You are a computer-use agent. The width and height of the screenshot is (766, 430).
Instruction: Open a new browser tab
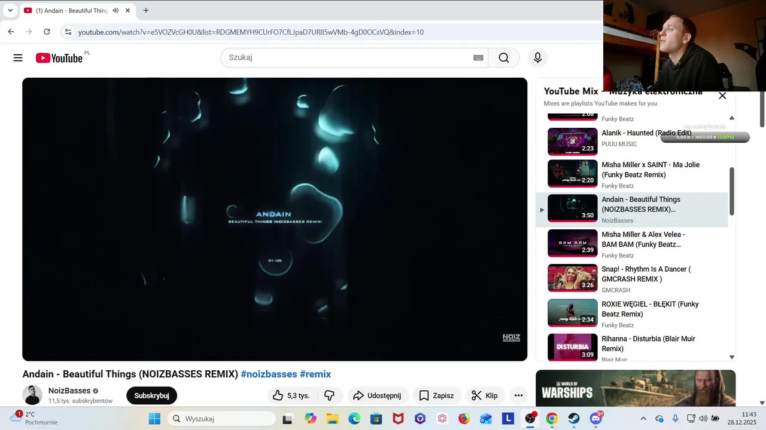(x=145, y=10)
